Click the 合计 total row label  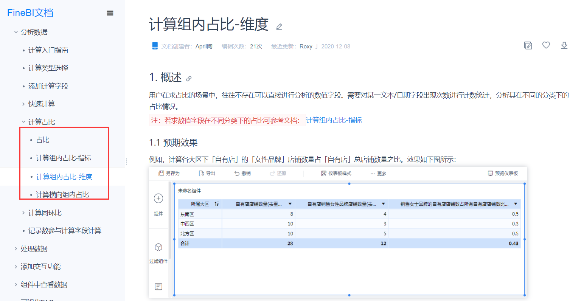[185, 244]
